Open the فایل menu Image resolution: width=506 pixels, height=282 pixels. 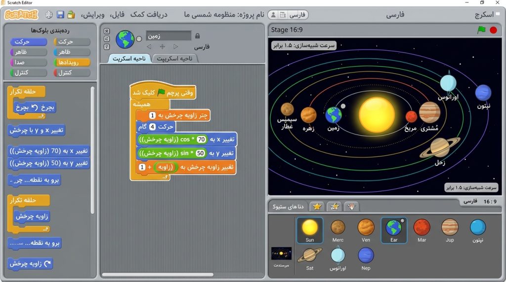tap(117, 14)
